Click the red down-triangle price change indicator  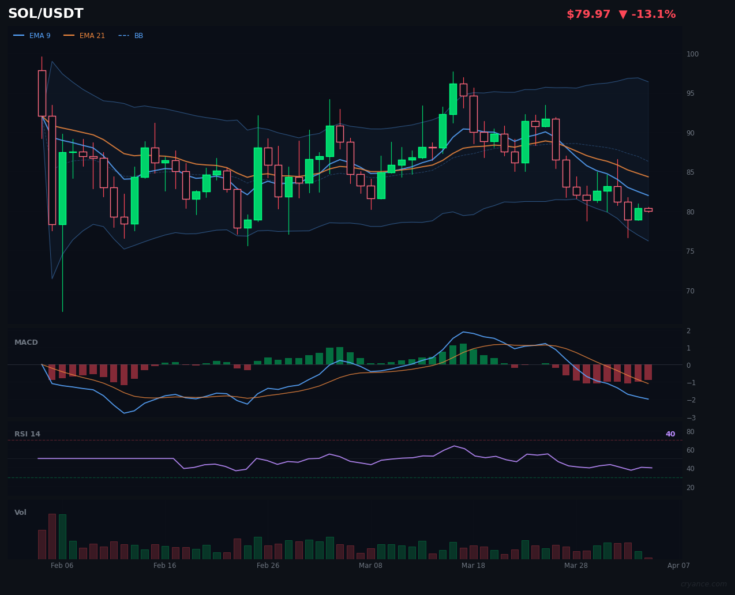(x=623, y=14)
